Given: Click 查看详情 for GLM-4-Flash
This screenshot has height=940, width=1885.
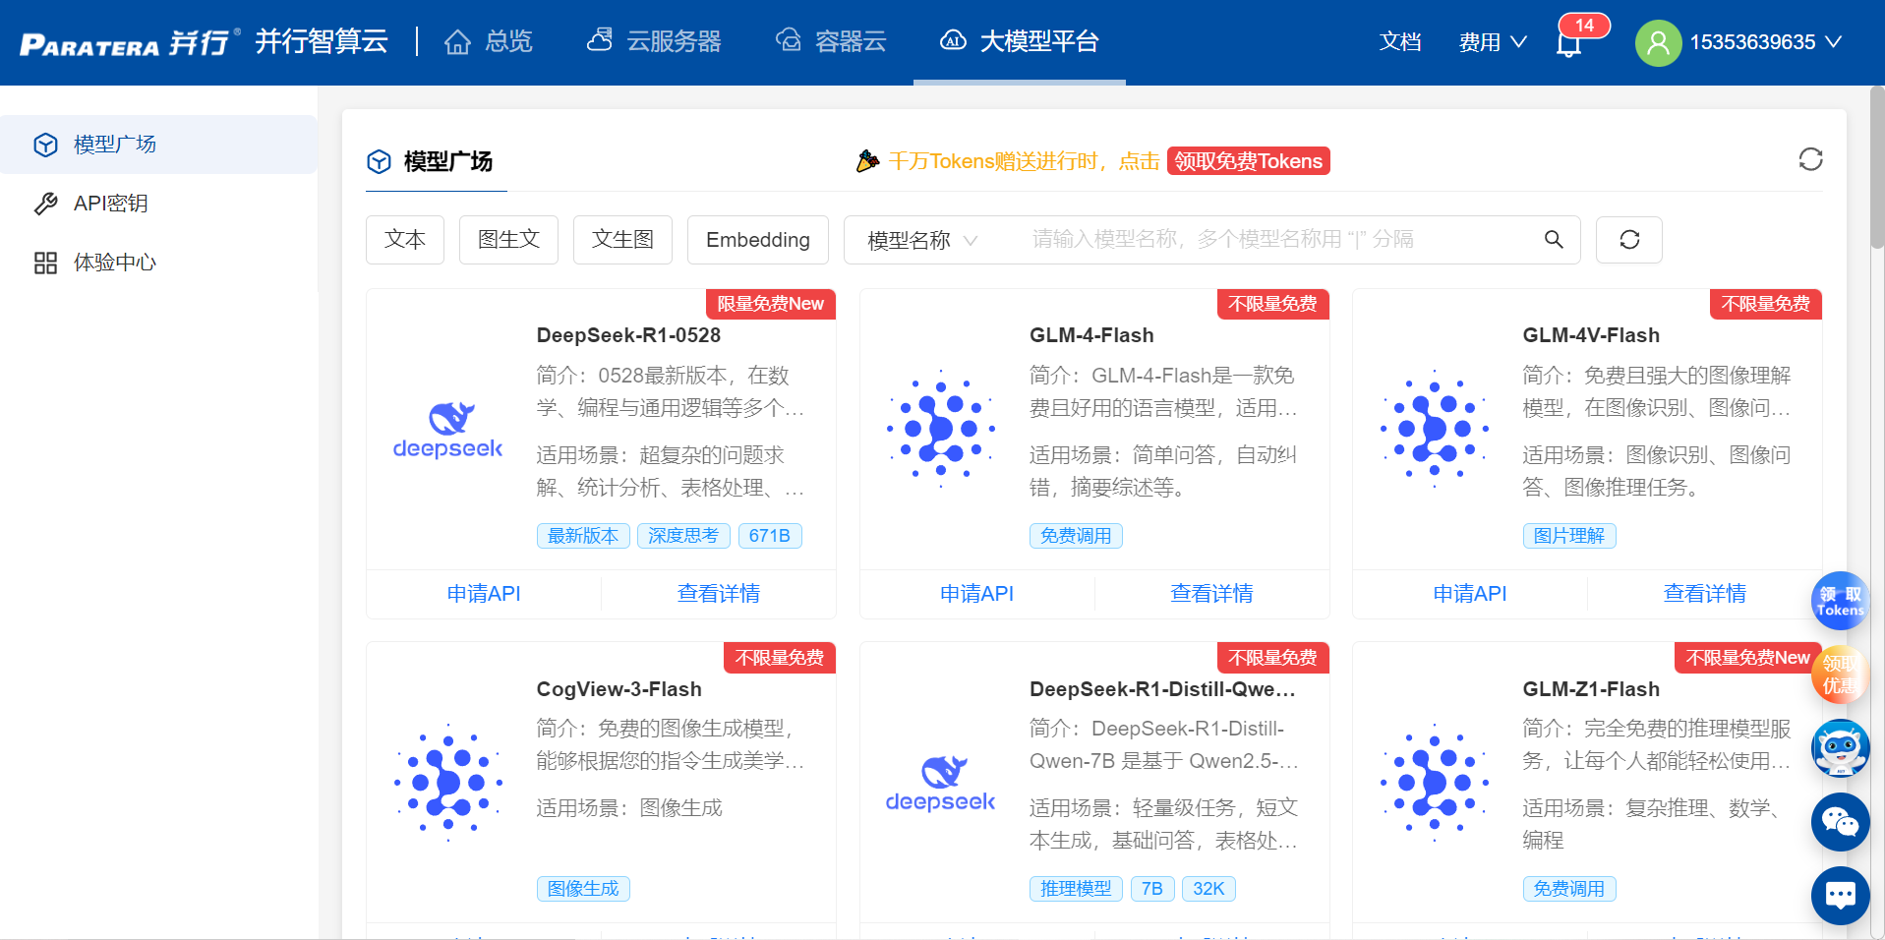Looking at the screenshot, I should [1212, 594].
